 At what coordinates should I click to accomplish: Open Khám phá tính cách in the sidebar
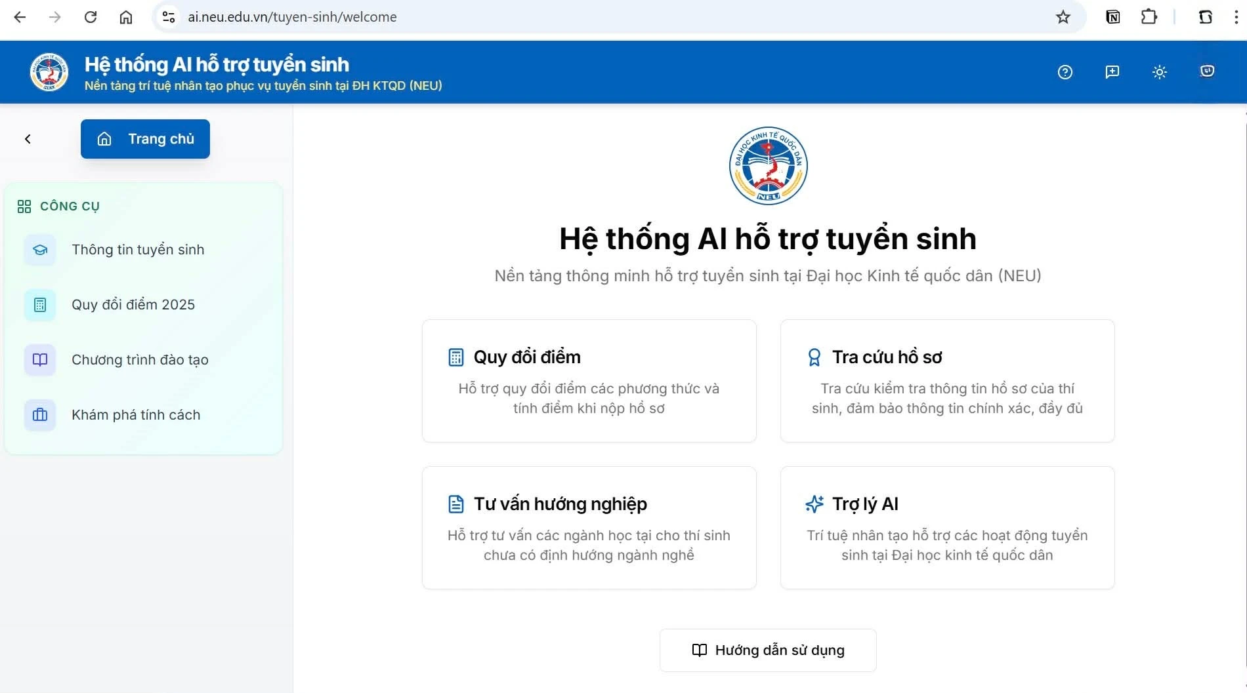coord(143,415)
